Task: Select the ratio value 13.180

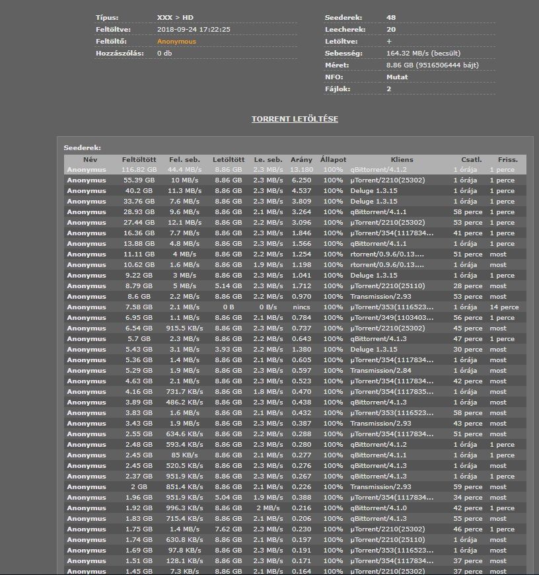Action: 301,170
